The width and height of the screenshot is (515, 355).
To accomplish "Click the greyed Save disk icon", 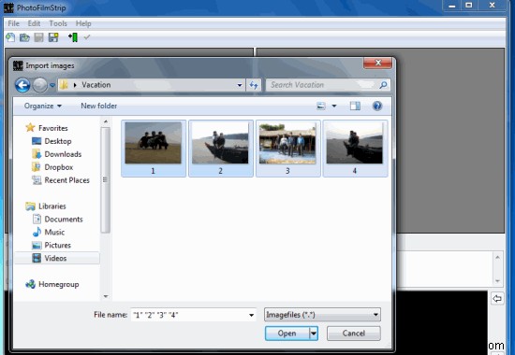I will [38, 37].
